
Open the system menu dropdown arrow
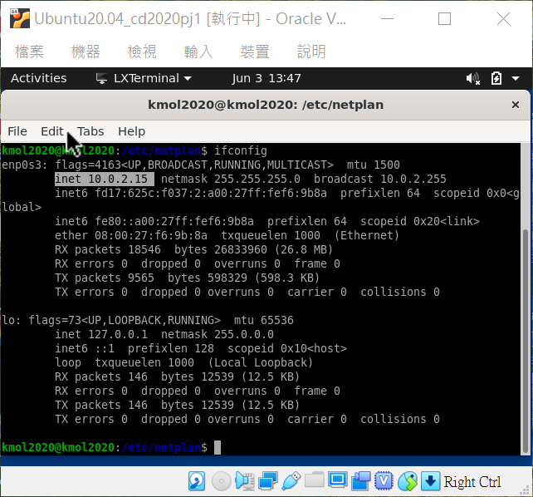pyautogui.click(x=516, y=79)
